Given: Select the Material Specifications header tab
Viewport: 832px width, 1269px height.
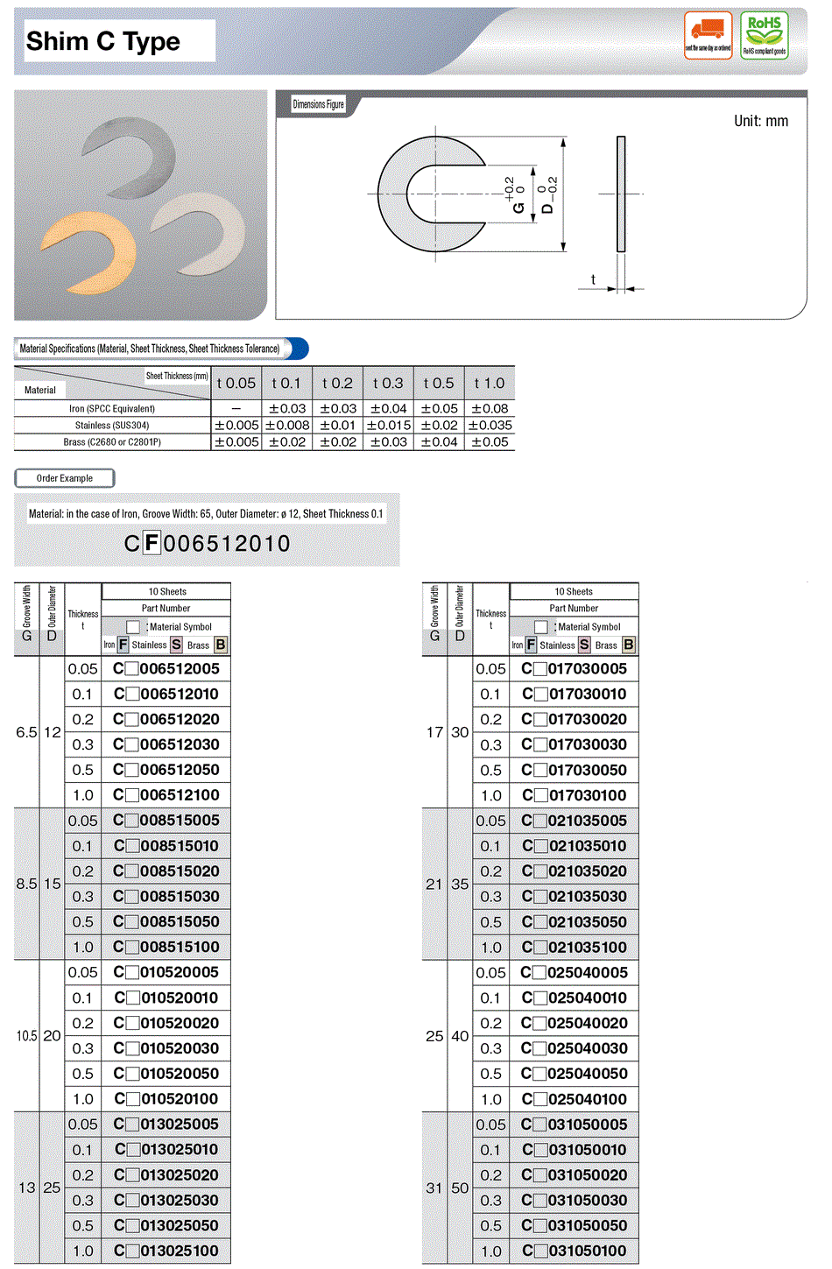Looking at the screenshot, I should [x=150, y=349].
